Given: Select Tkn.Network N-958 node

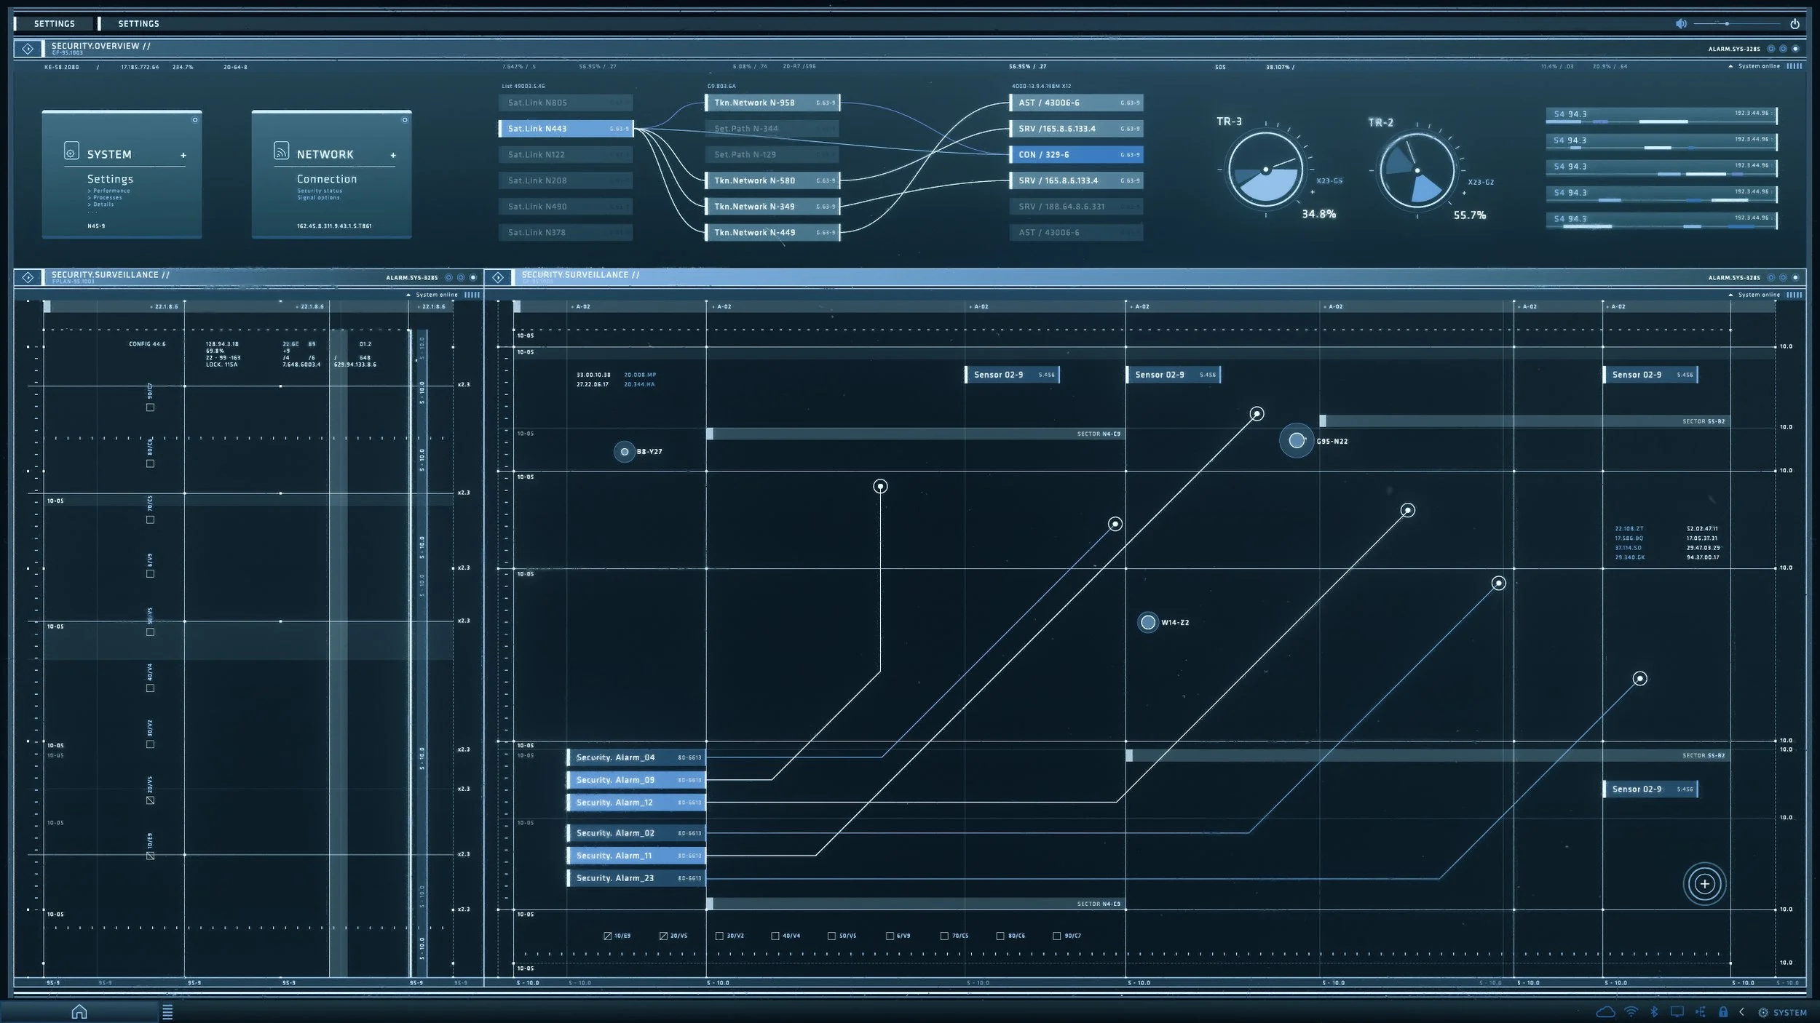Looking at the screenshot, I should pos(772,103).
